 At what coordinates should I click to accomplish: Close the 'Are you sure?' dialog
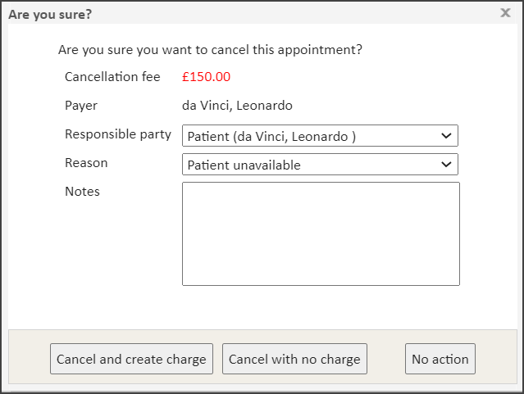click(505, 12)
